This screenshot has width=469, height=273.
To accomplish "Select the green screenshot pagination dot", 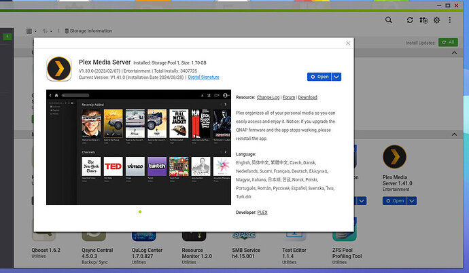I will 140,212.
